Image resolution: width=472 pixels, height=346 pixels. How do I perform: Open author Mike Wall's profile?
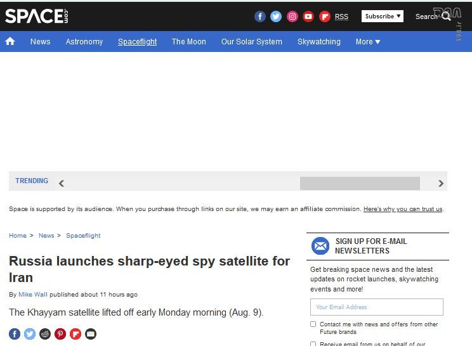(33, 294)
